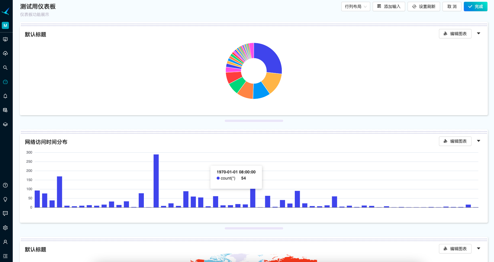Click the resize handle below pie panel
494x262 pixels.
[x=254, y=121]
